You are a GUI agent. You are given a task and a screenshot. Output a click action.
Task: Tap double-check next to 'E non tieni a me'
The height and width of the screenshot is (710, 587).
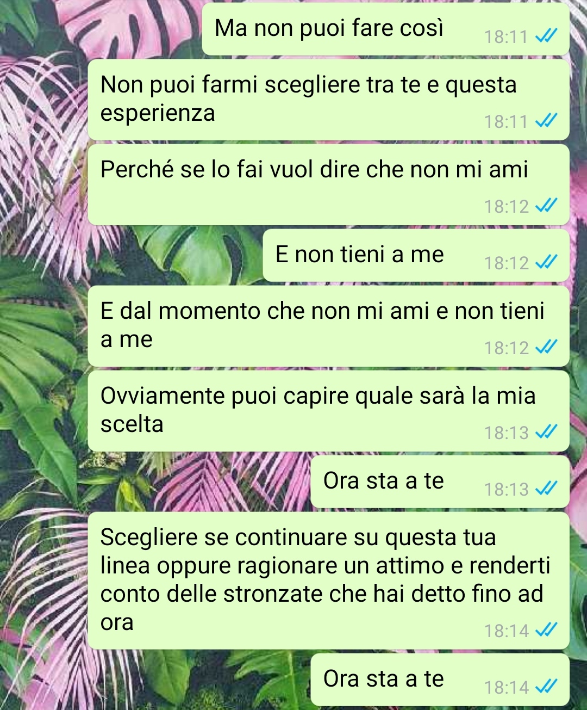point(546,263)
